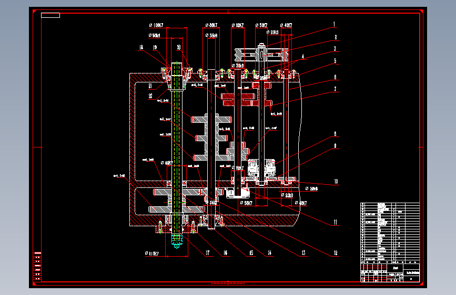Click the part callout number 9
The image size is (456, 295).
point(335,146)
